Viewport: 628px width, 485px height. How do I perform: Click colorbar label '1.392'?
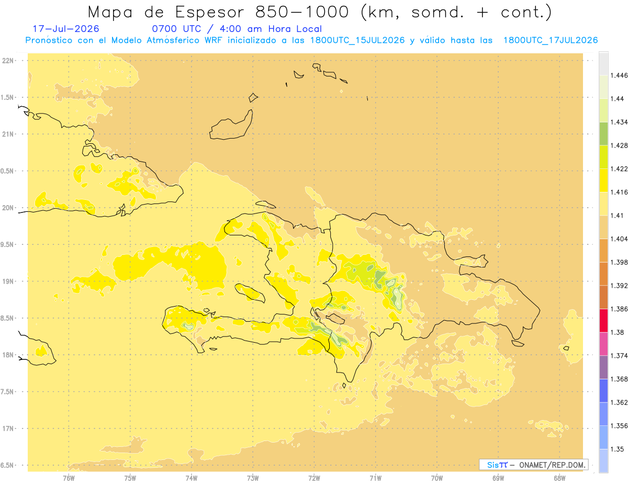pyautogui.click(x=620, y=286)
